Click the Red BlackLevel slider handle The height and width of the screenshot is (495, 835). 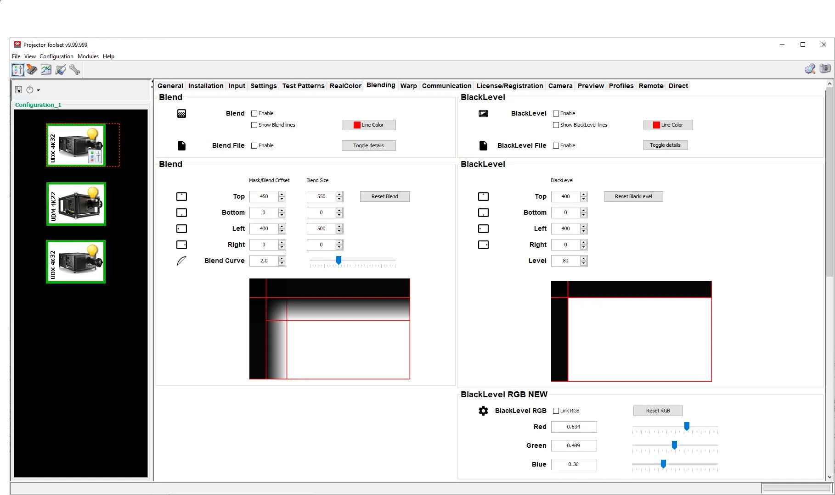[x=687, y=427]
